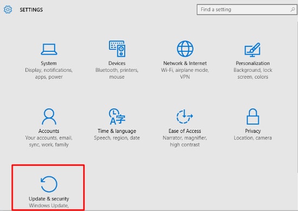Click the Accounts label
This screenshot has height=211, width=298.
pyautogui.click(x=49, y=131)
